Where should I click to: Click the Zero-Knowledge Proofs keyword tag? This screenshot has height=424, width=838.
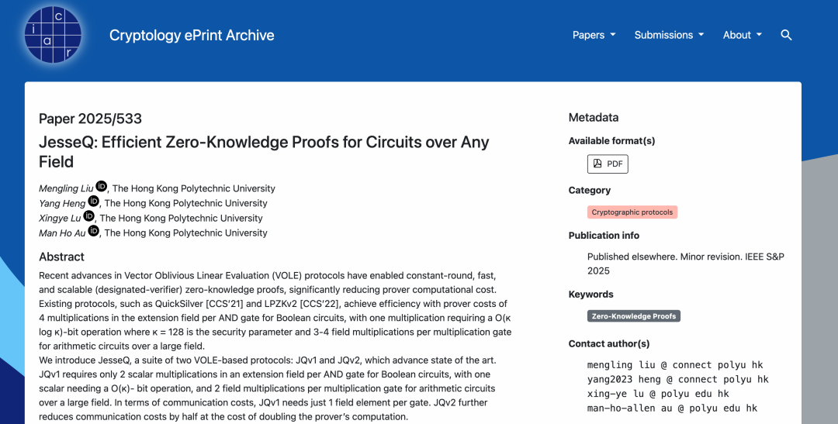pos(634,316)
